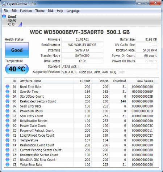Click the Threshold column header
The width and height of the screenshot is (163, 172).
[x=118, y=81]
